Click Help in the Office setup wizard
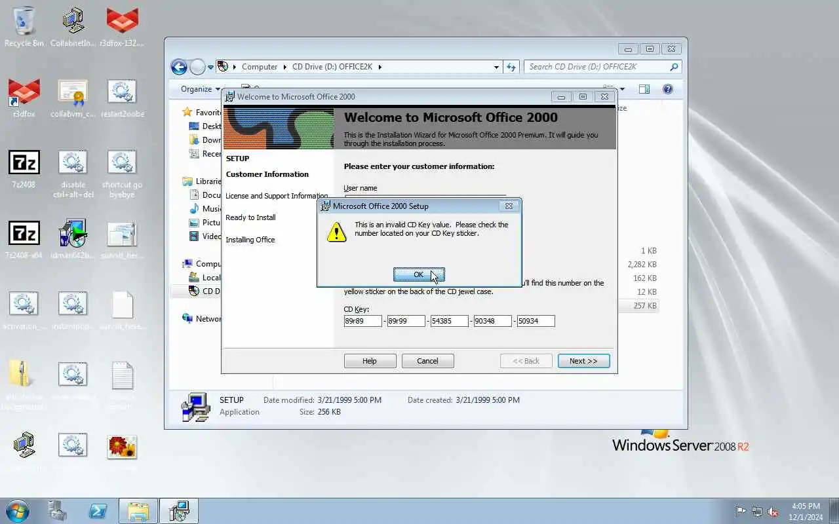839x524 pixels. click(370, 361)
